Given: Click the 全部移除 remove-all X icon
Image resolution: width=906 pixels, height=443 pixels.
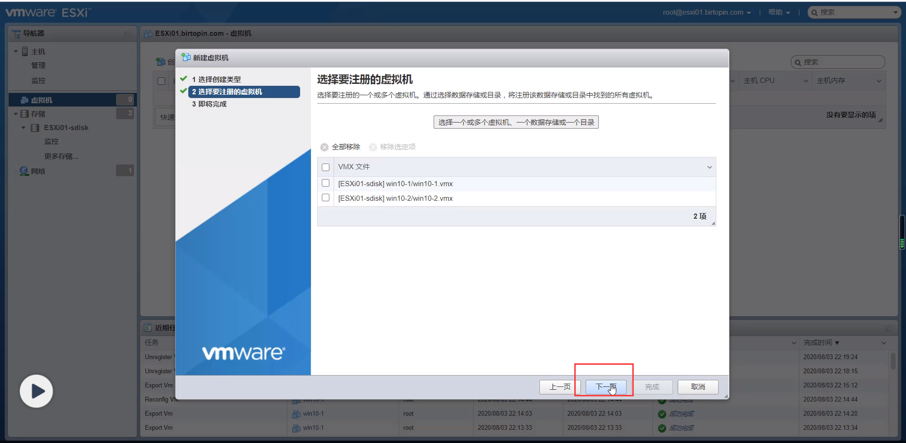Looking at the screenshot, I should click(x=324, y=147).
